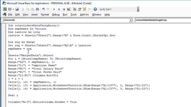Click the VBA application icon in title bar
The image size is (191, 107).
(x=4, y=3)
